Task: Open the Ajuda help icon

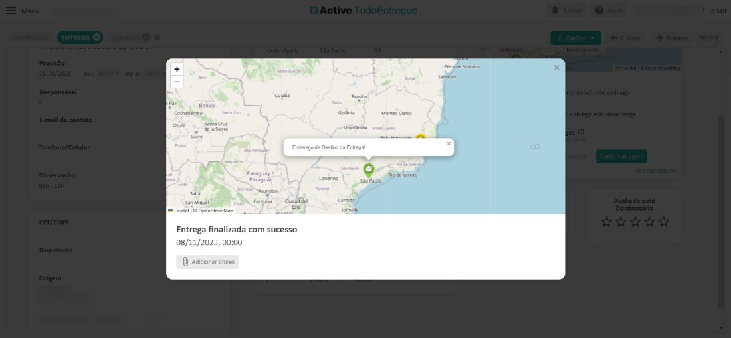Action: click(x=609, y=11)
